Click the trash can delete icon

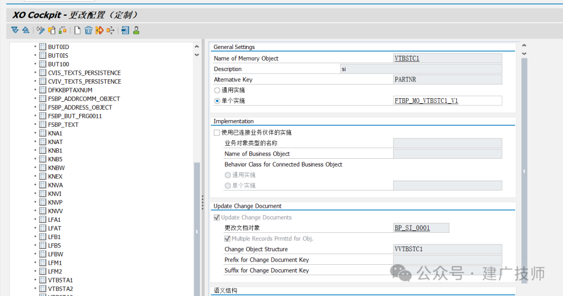(x=88, y=30)
